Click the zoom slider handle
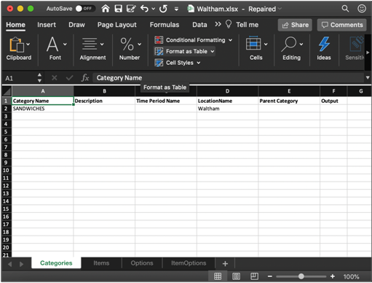The width and height of the screenshot is (372, 283). click(x=301, y=276)
